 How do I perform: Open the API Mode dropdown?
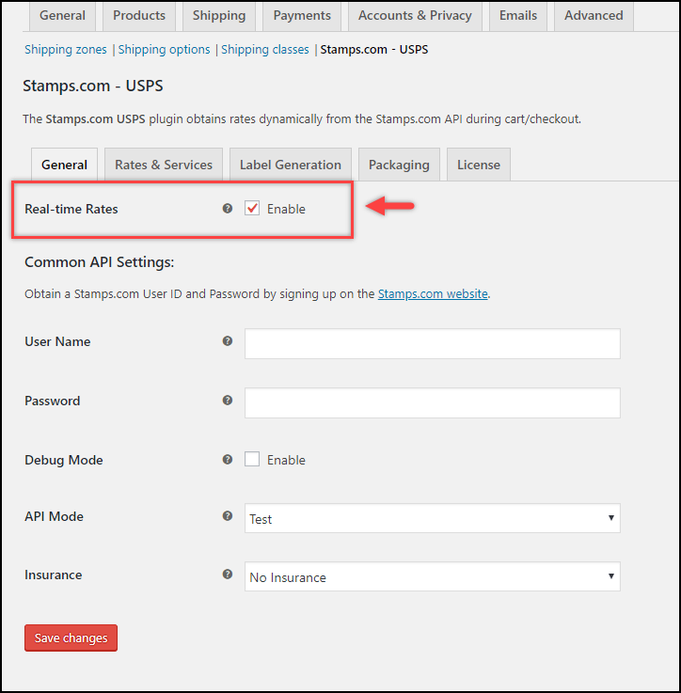click(x=432, y=518)
